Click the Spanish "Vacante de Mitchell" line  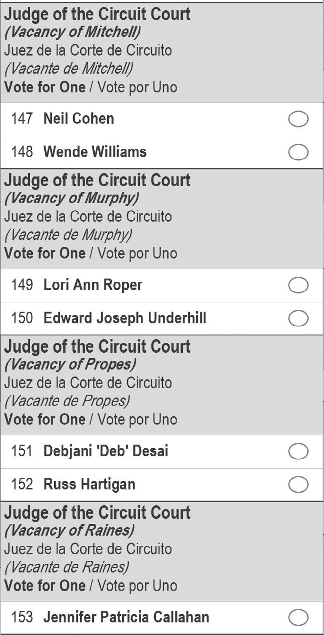pos(69,69)
